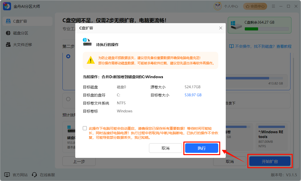Click the panda avatar icon
This screenshot has height=181, width=301.
tap(218, 6)
